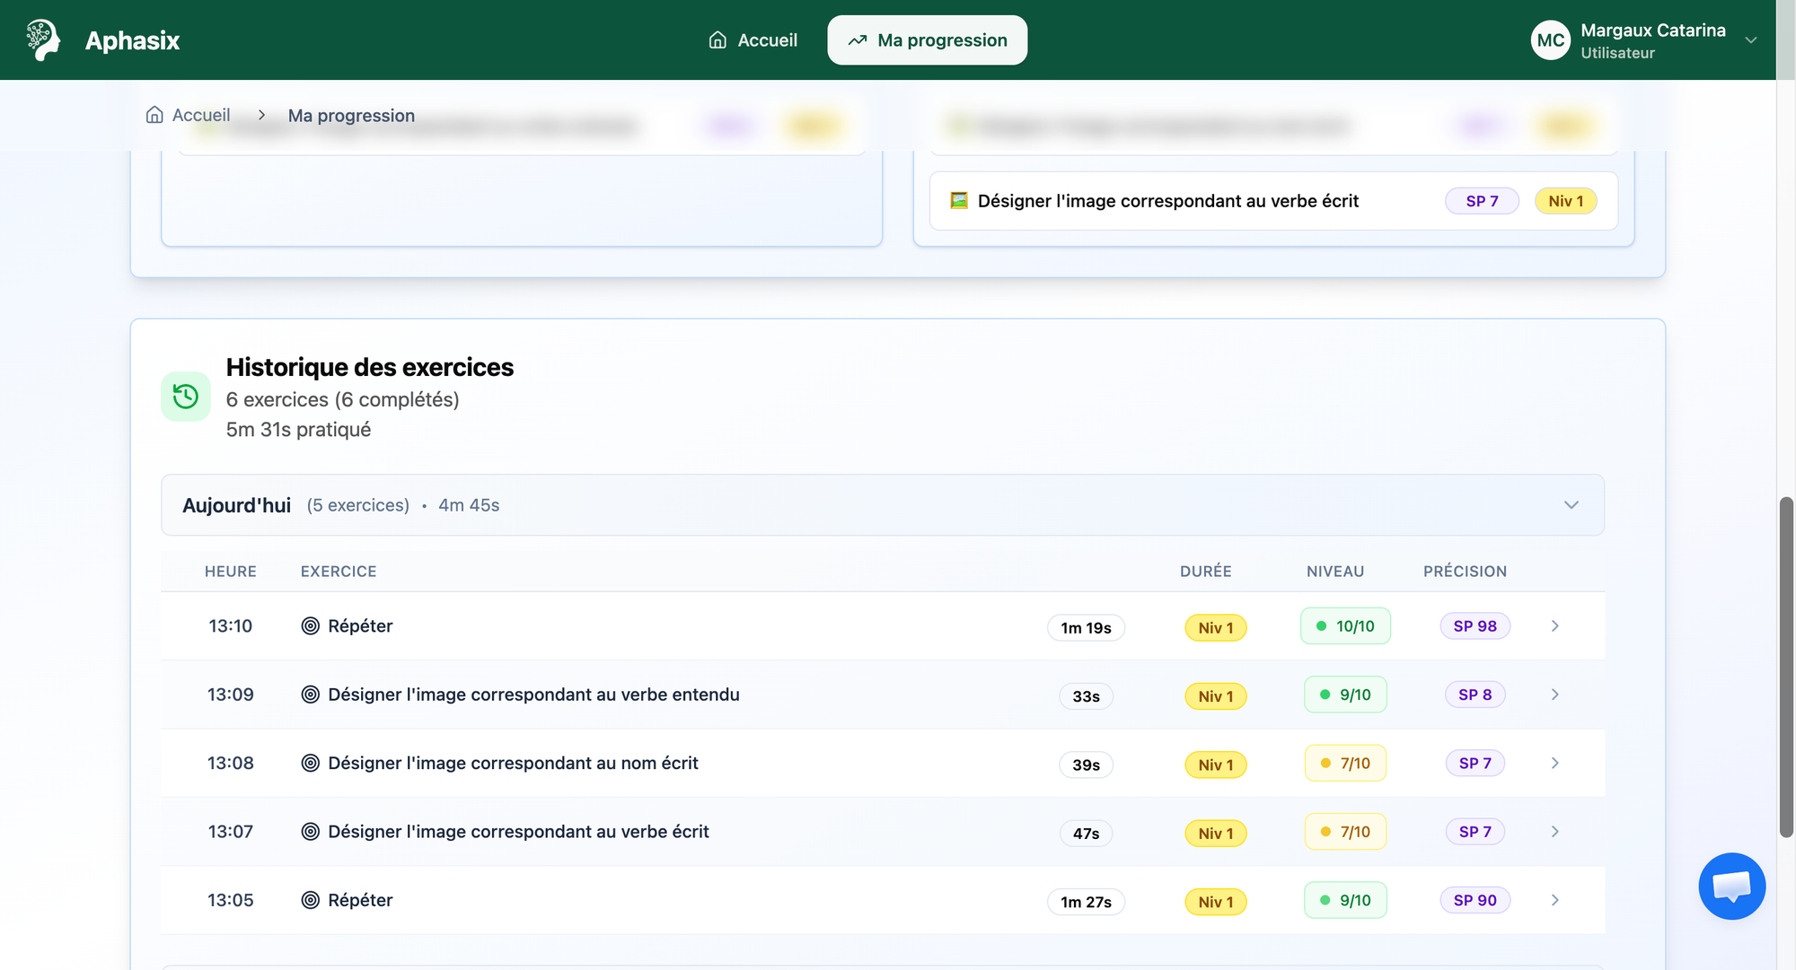Image resolution: width=1796 pixels, height=970 pixels.
Task: Click the SP 98 precision badge
Action: click(x=1475, y=626)
